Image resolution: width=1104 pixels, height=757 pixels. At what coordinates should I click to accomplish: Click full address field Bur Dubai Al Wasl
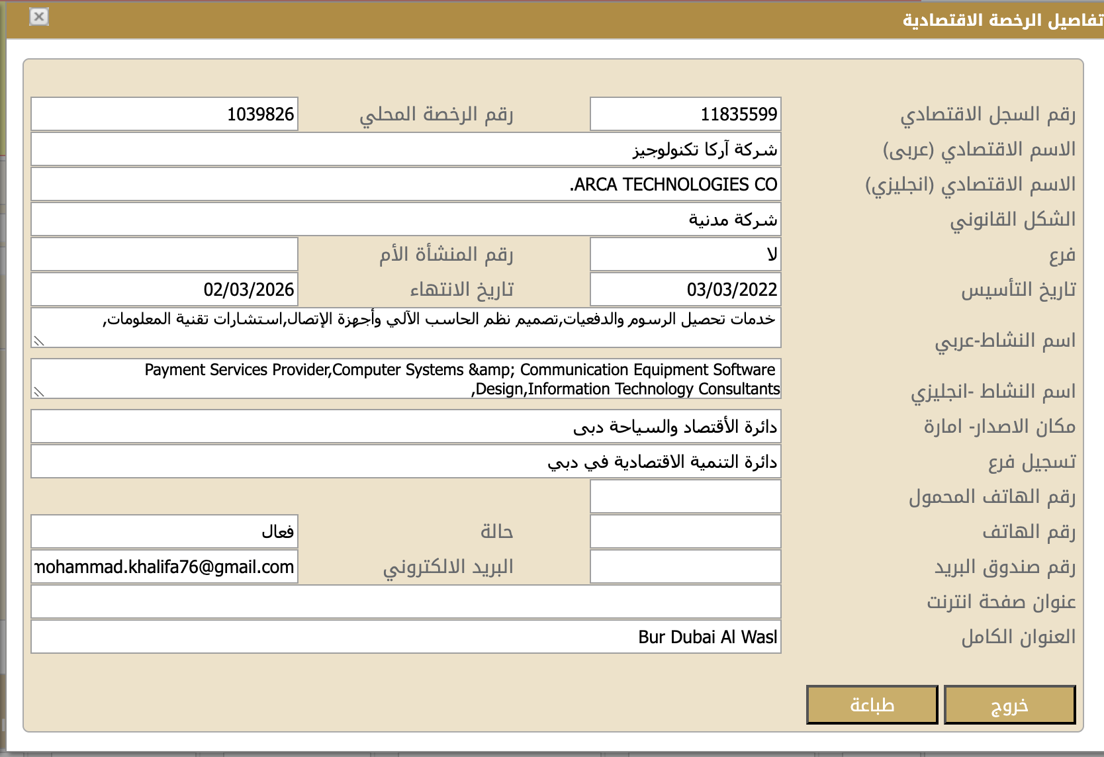pyautogui.click(x=406, y=637)
